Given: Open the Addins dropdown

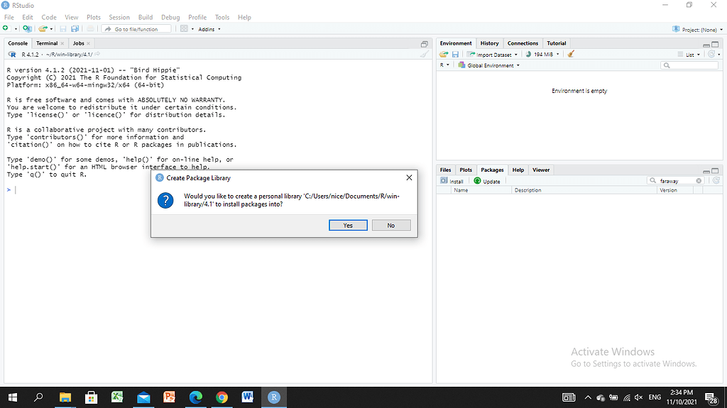Looking at the screenshot, I should tap(209, 29).
